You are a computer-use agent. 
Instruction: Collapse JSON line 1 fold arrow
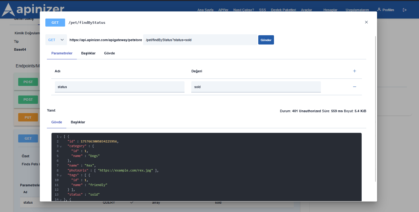(x=61, y=137)
